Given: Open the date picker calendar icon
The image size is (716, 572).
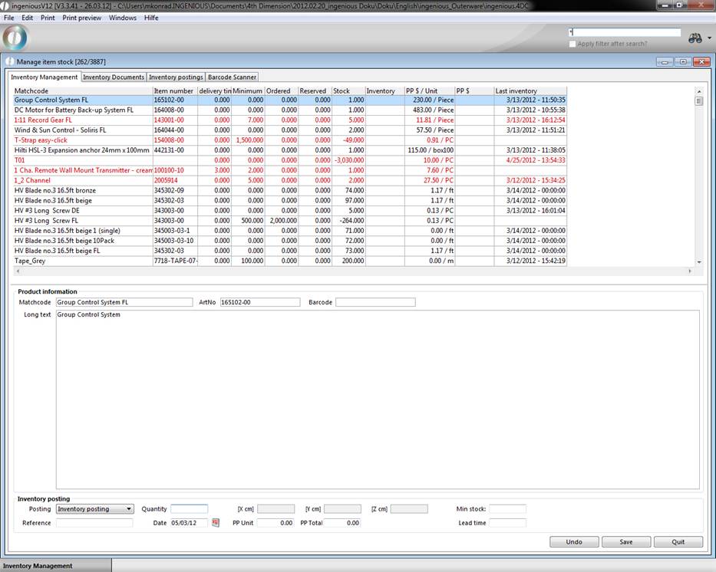Looking at the screenshot, I should (x=216, y=523).
